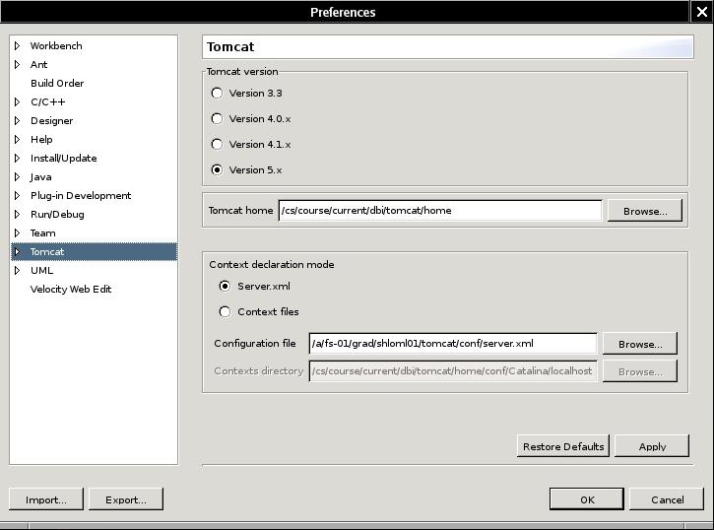Image resolution: width=714 pixels, height=530 pixels.
Task: Choose Context files declaration mode
Action: (x=225, y=312)
